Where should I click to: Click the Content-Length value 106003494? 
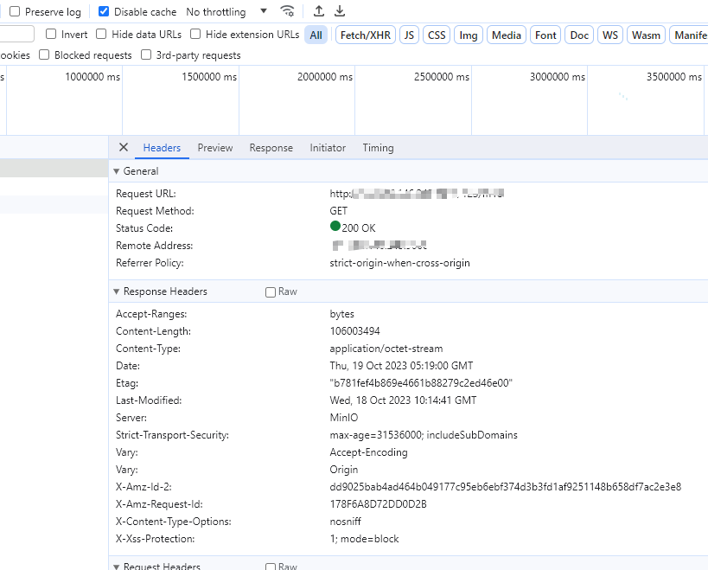pos(354,331)
